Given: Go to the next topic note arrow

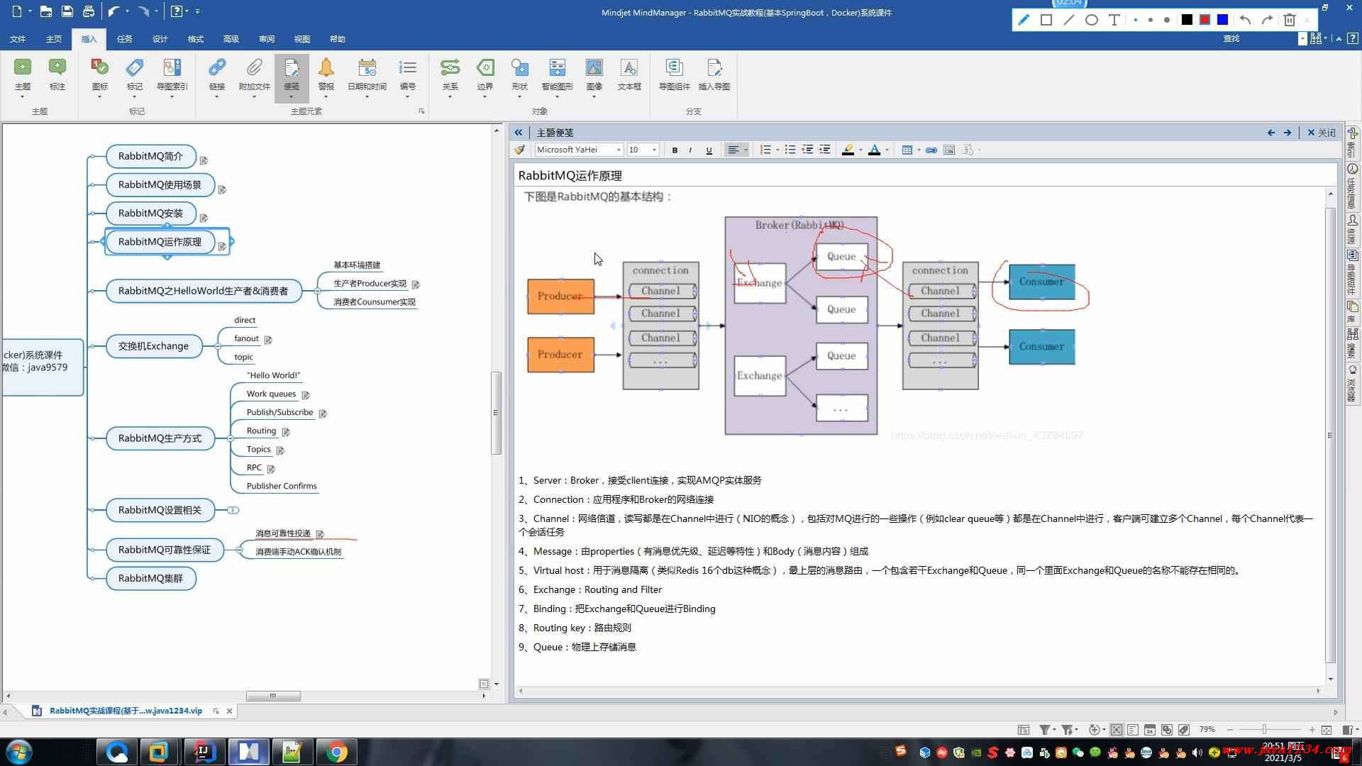Looking at the screenshot, I should pos(1288,133).
